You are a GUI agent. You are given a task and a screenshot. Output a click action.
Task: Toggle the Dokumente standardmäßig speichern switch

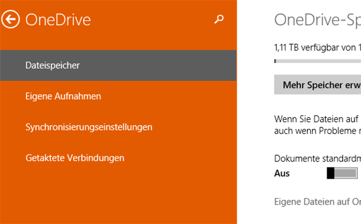click(x=342, y=173)
